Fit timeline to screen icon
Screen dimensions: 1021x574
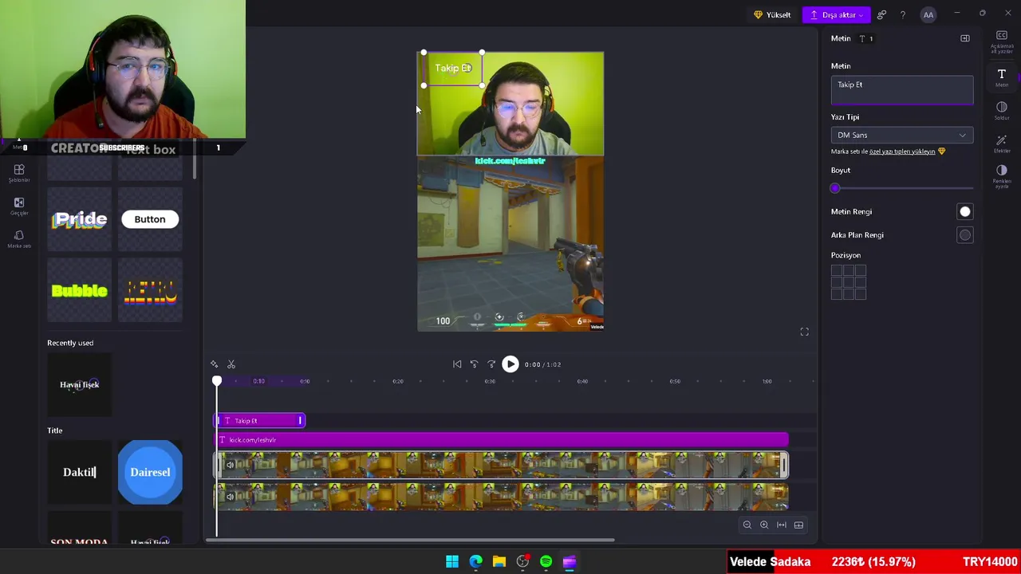click(782, 525)
